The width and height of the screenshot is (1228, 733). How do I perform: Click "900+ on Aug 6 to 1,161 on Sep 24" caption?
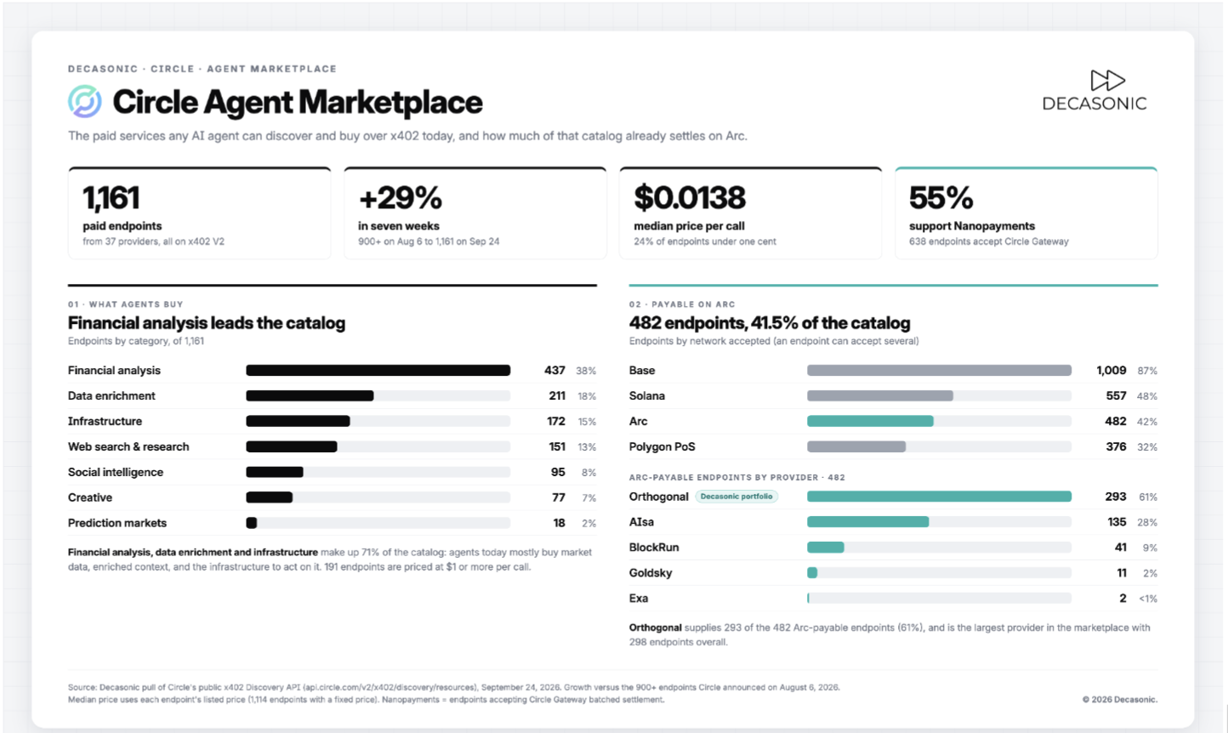click(x=429, y=241)
